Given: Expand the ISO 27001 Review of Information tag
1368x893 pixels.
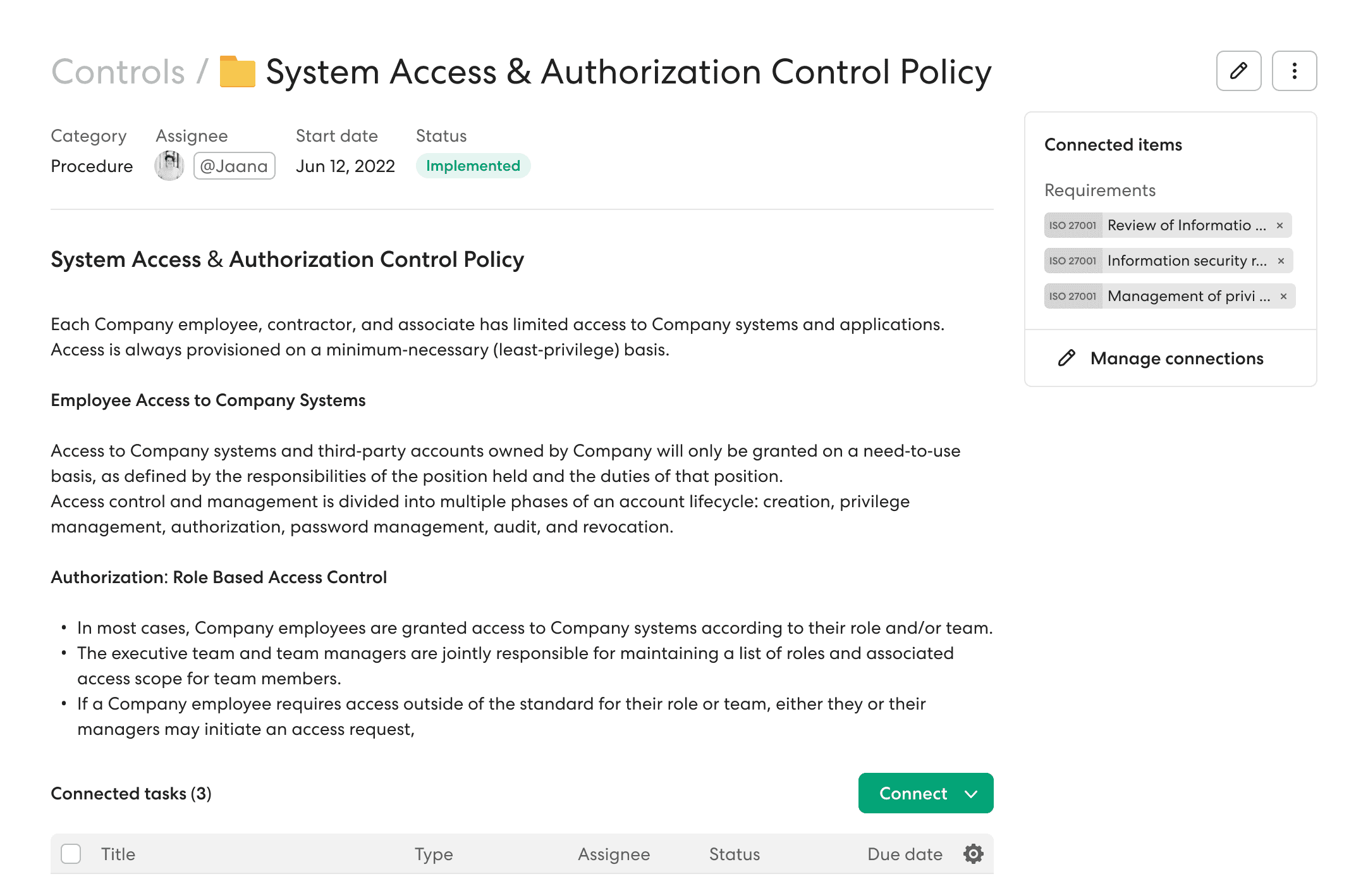Looking at the screenshot, I should pos(1168,225).
